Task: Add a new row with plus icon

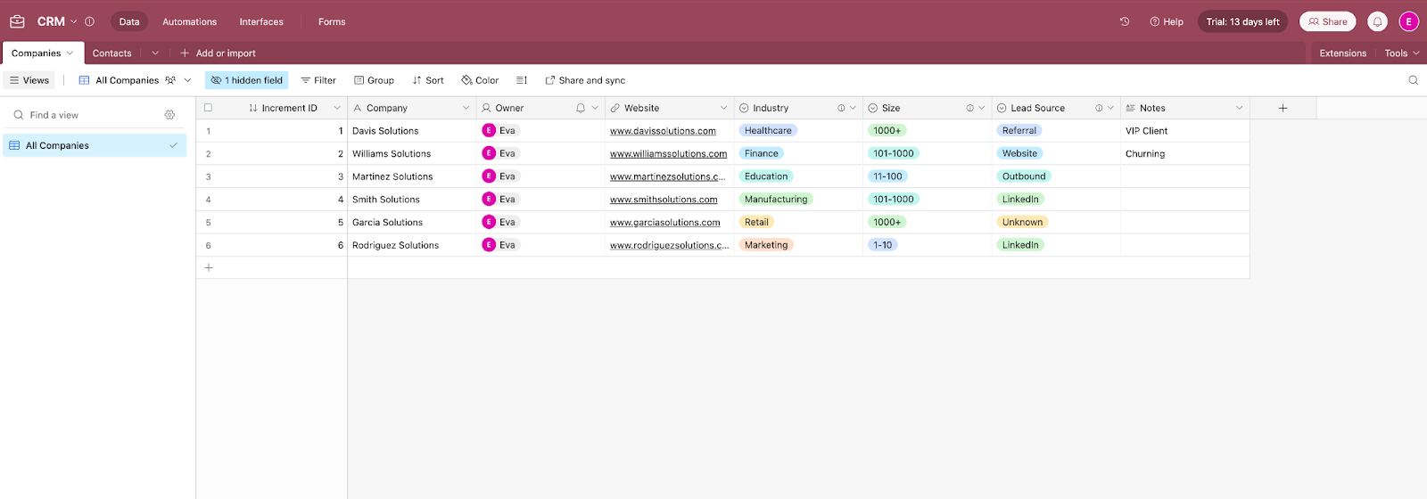Action: pyautogui.click(x=209, y=267)
